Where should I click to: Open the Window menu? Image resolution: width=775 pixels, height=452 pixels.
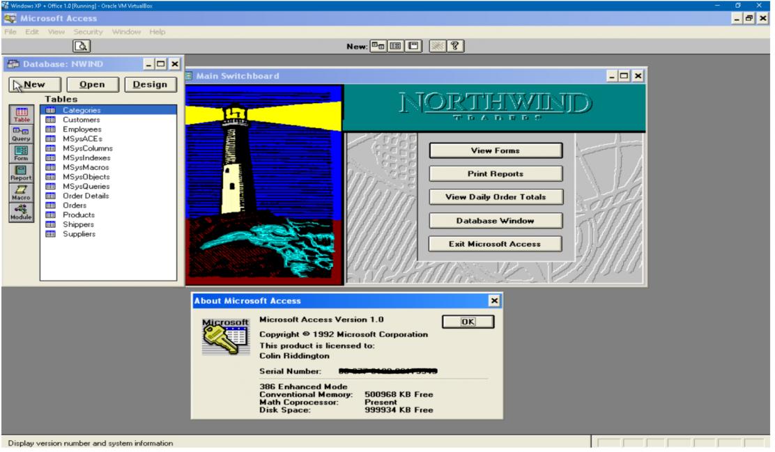point(126,31)
